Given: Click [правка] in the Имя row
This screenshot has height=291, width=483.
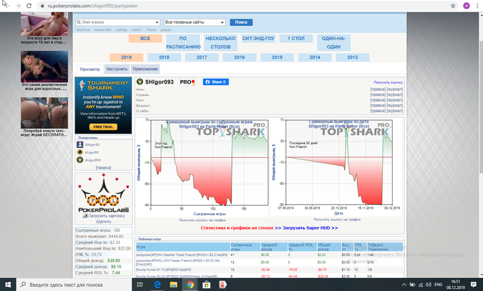Looking at the screenshot, I should [x=377, y=90].
